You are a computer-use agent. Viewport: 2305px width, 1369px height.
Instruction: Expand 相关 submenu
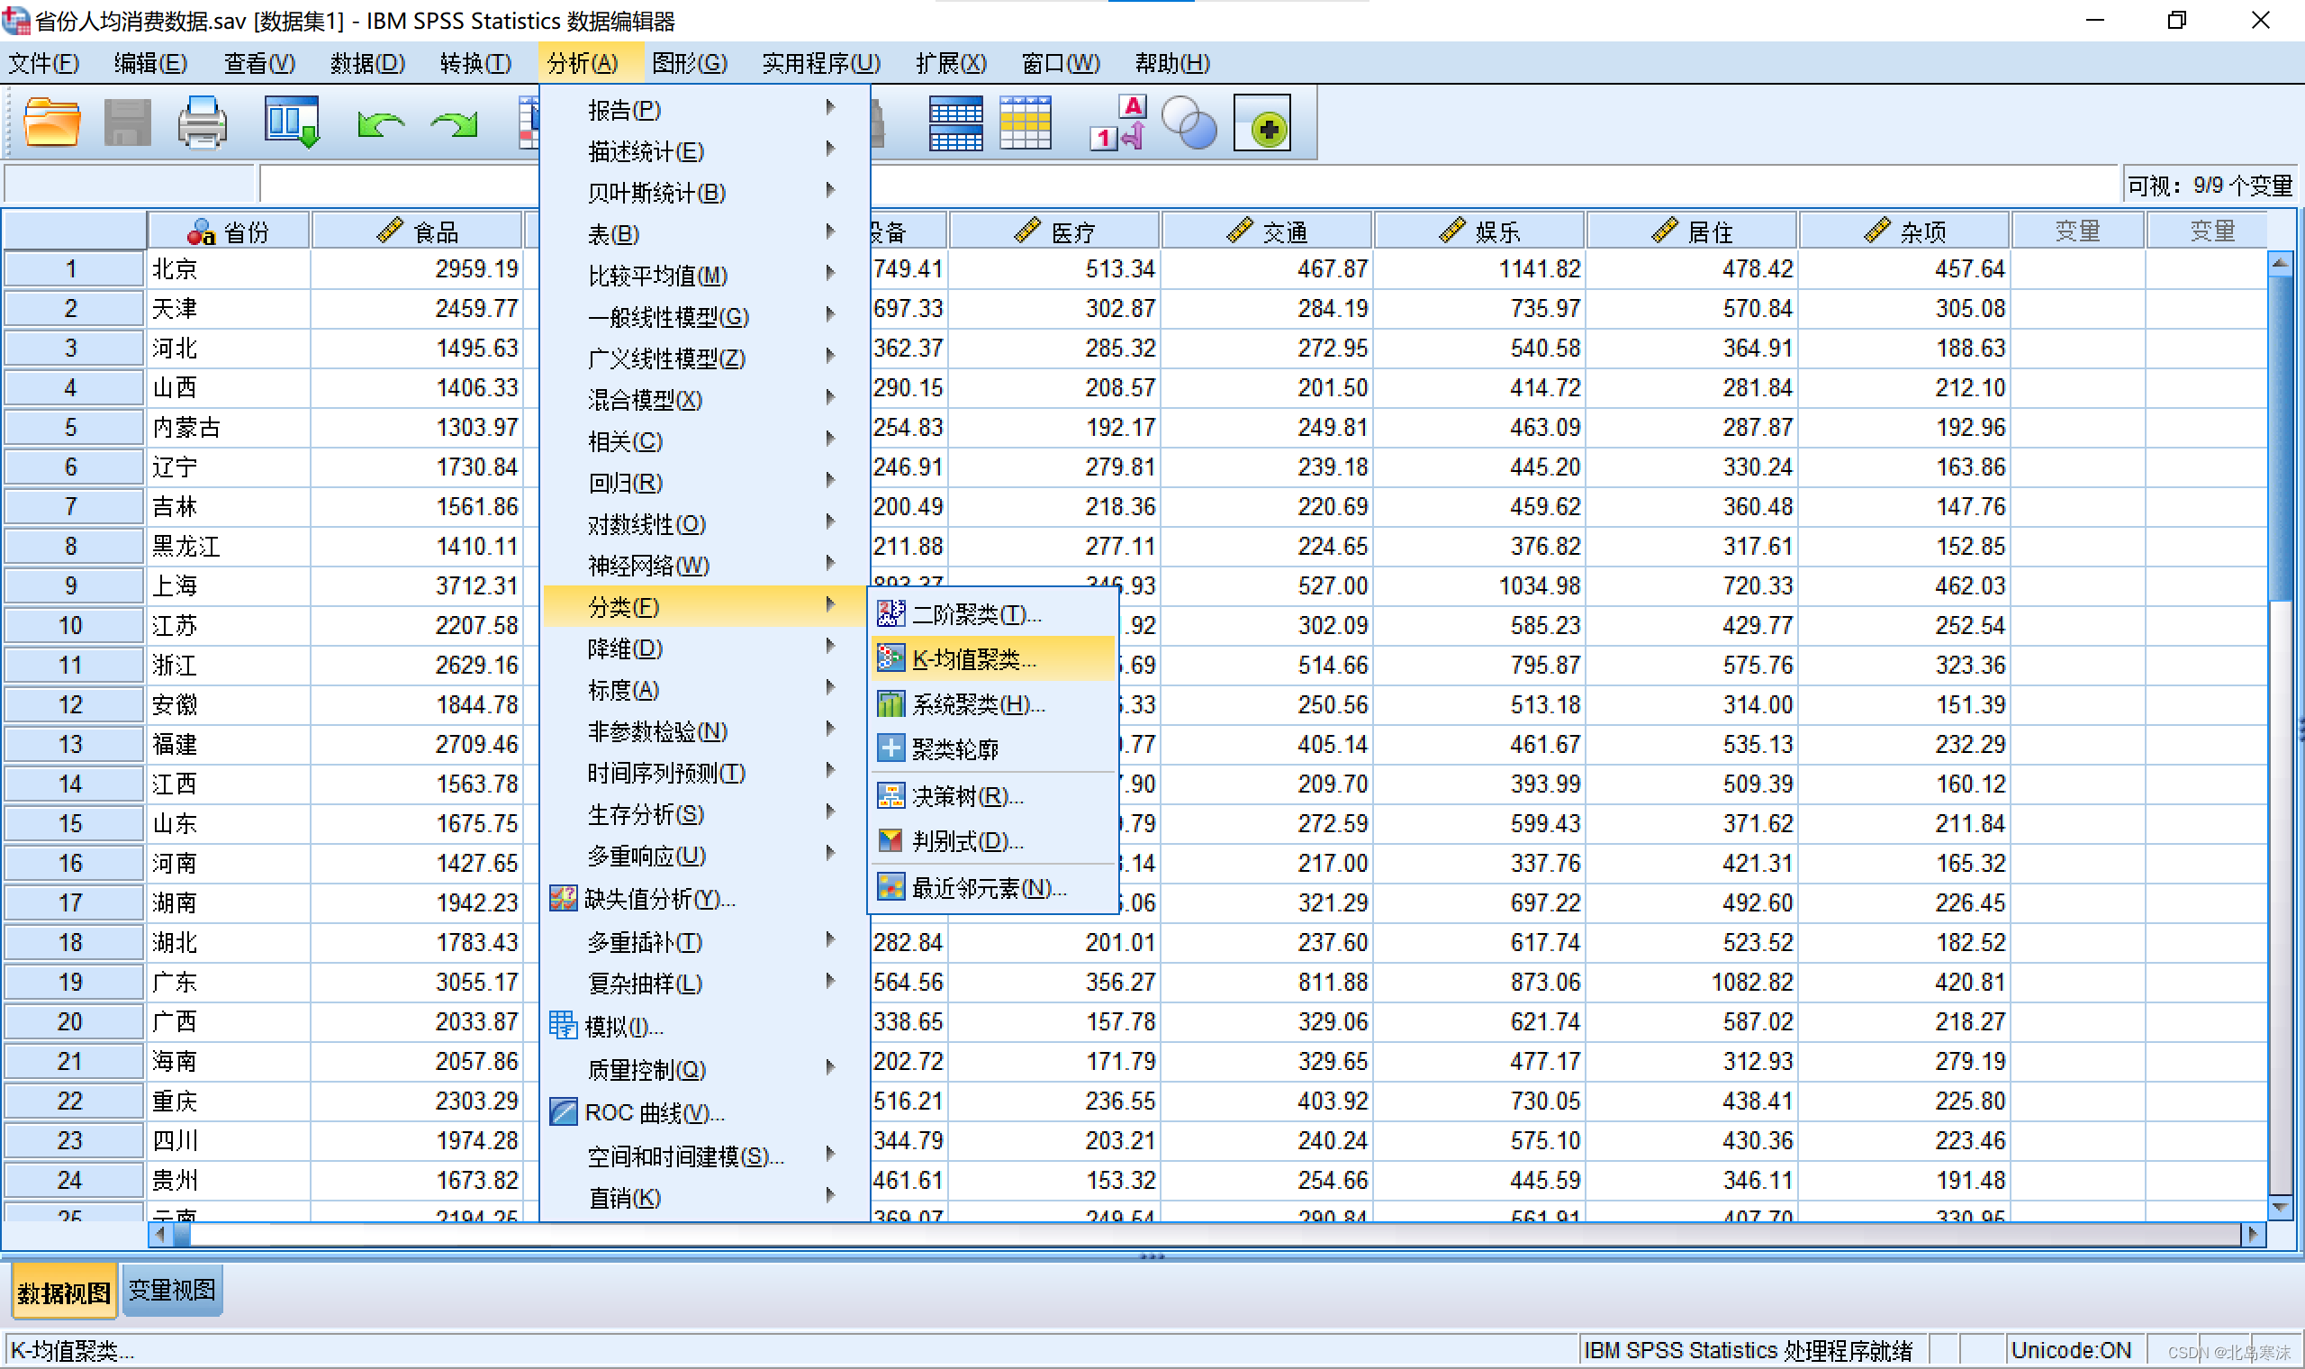click(704, 441)
